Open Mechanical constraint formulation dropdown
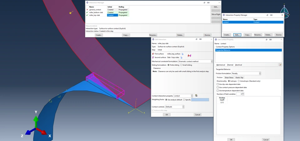 pos(195,61)
